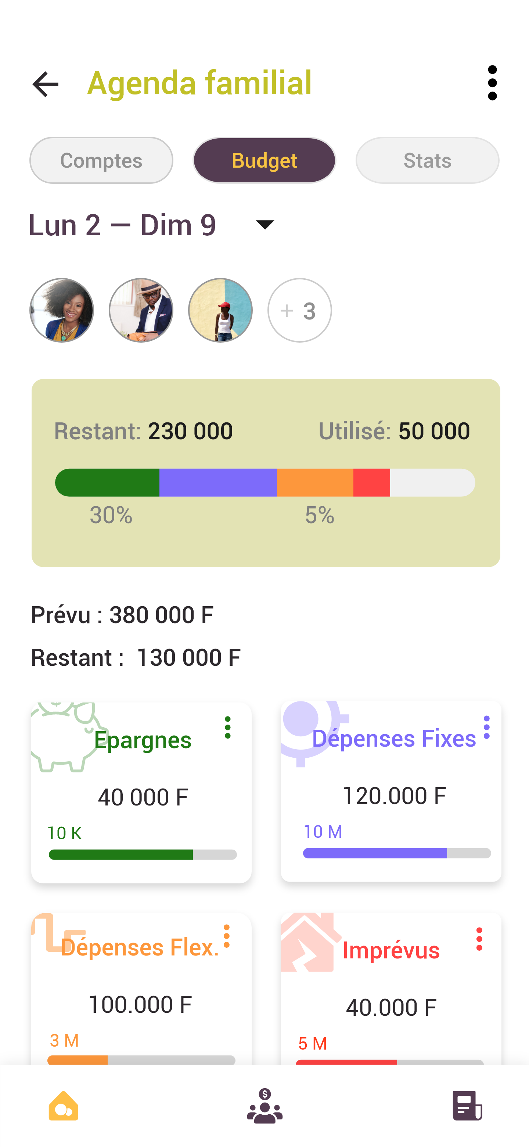Open the family budget group icon

coord(264,1106)
